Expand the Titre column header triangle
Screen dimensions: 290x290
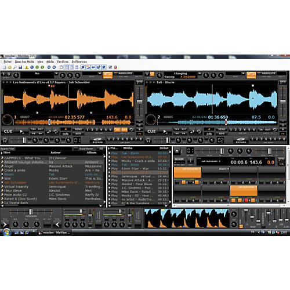coord(2,153)
